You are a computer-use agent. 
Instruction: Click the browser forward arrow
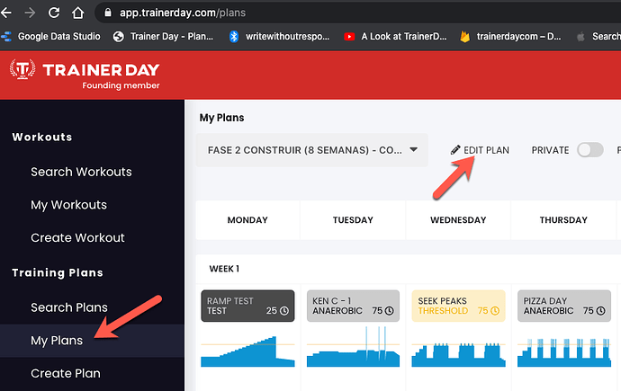[30, 13]
